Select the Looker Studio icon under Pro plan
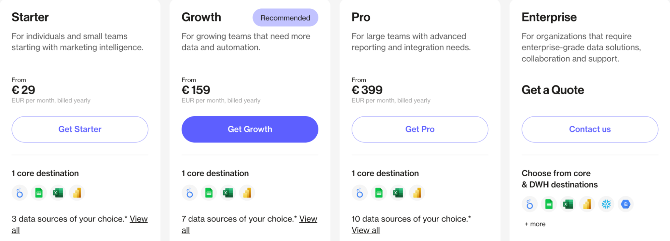This screenshot has width=670, height=241. (359, 193)
